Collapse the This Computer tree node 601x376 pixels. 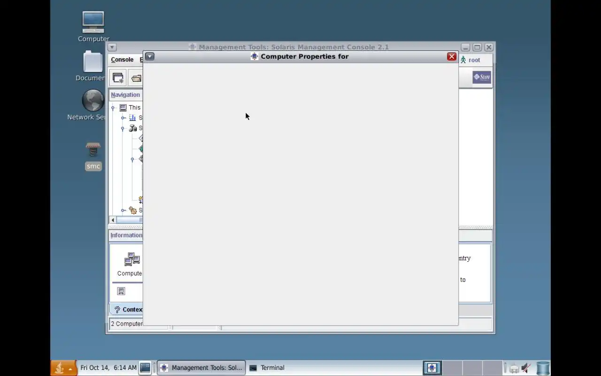click(x=113, y=108)
